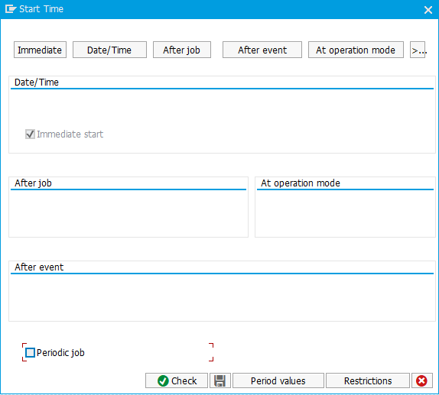Select Immediate start time option
Image resolution: width=439 pixels, height=395 pixels.
click(x=40, y=50)
